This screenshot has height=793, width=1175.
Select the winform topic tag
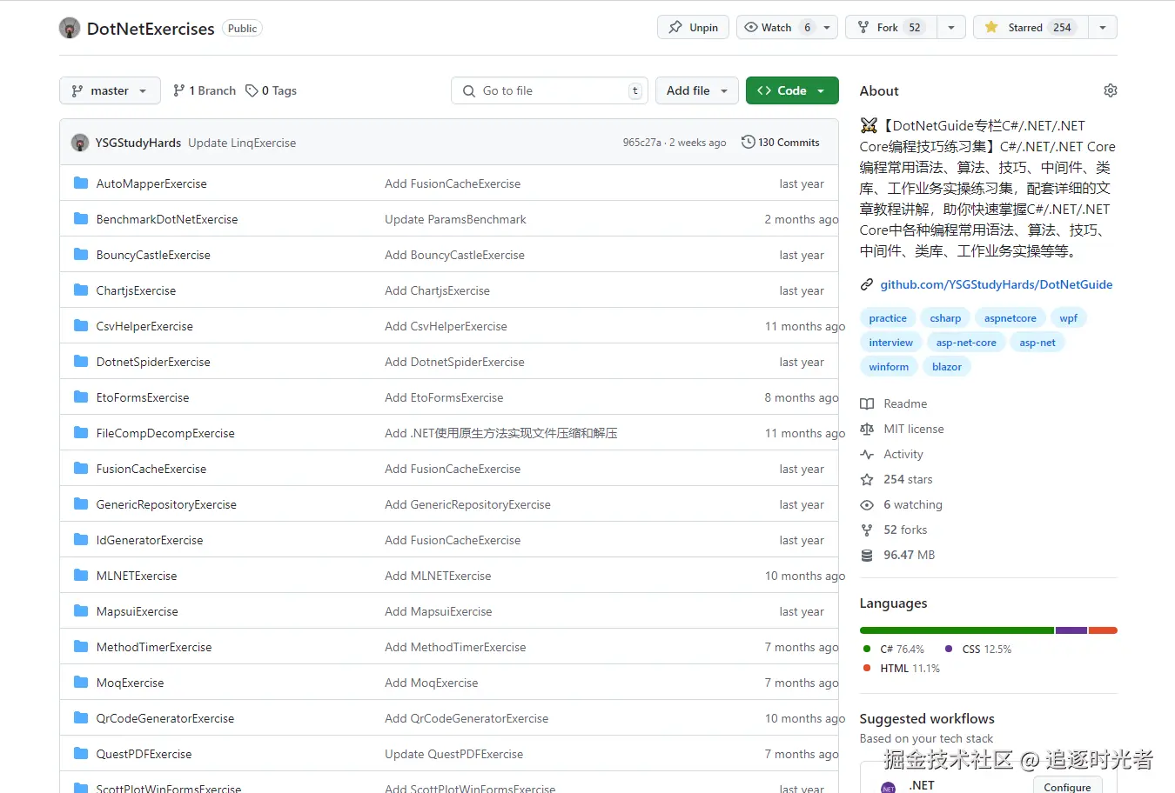tap(889, 367)
